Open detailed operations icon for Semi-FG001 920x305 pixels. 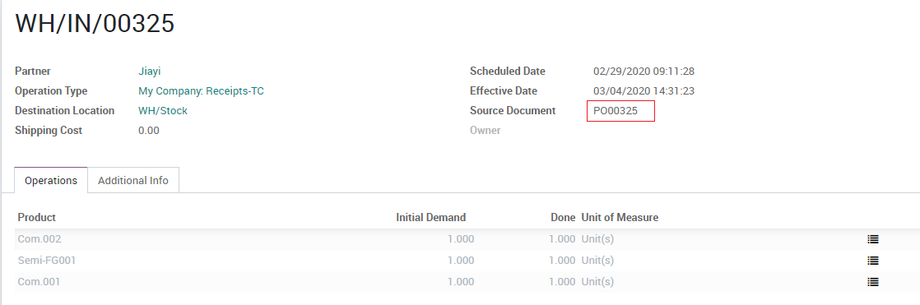tap(872, 261)
